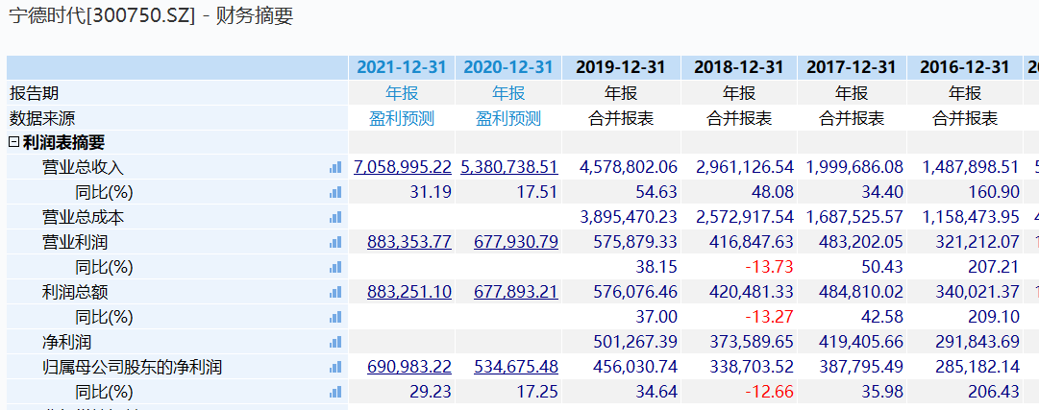Open total profit 883,251.10 link
This screenshot has width=1039, height=410.
pyautogui.click(x=409, y=292)
